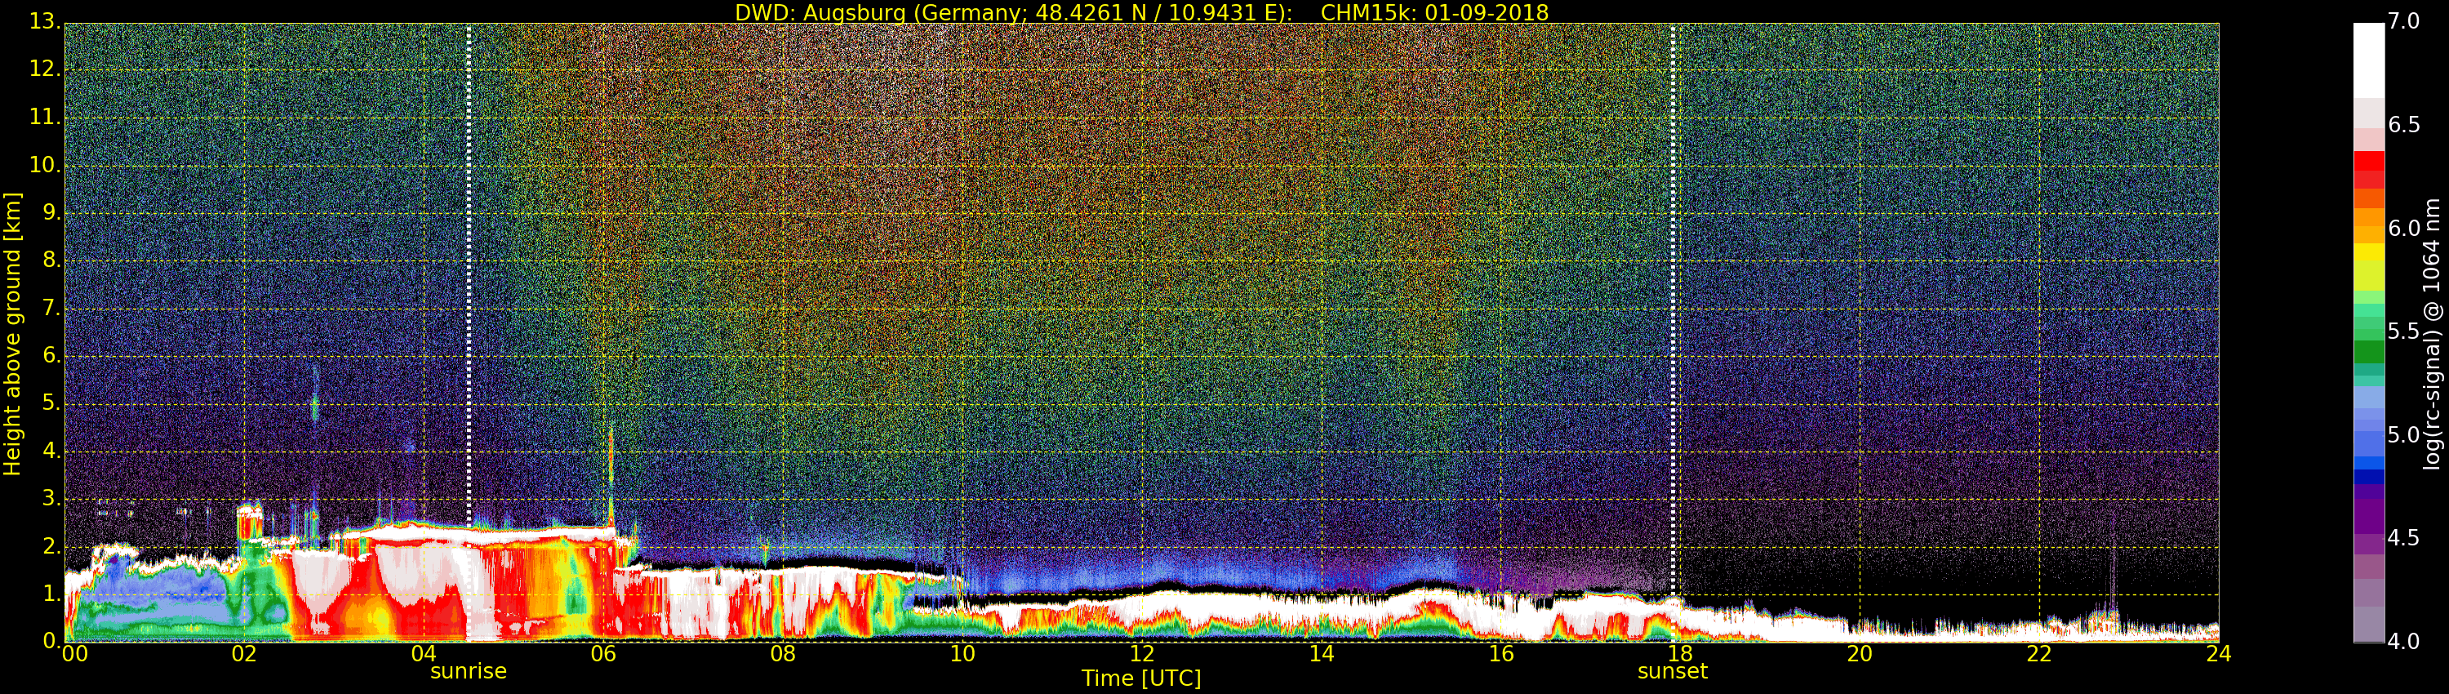Select the 24 tick at the time axis end
The width and height of the screenshot is (2449, 694).
click(x=2218, y=654)
